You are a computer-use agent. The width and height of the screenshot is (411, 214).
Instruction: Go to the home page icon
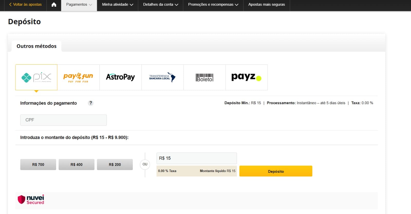54,5
